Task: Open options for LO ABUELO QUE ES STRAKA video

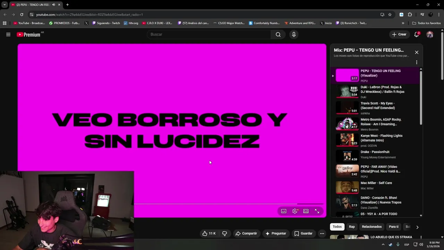Action: pos(421,237)
